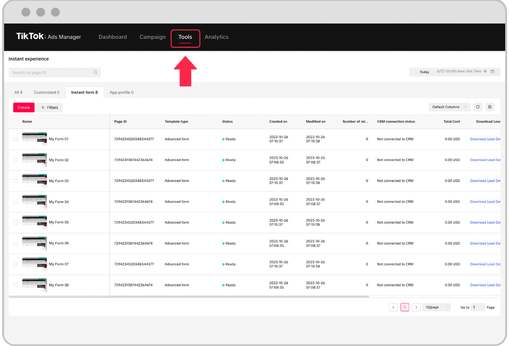Screen dimensions: 509x346
Task: Refresh the table with refresh icon
Action: [478, 107]
